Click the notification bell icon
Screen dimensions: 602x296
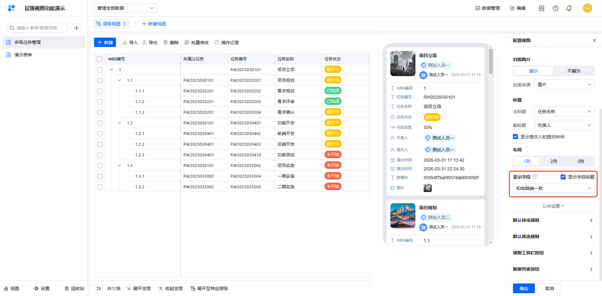(569, 8)
